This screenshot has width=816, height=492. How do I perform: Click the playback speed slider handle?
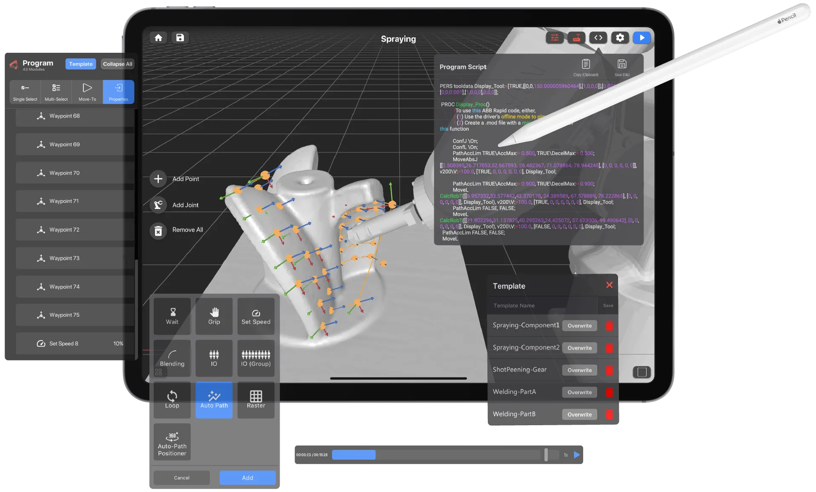[x=546, y=455]
